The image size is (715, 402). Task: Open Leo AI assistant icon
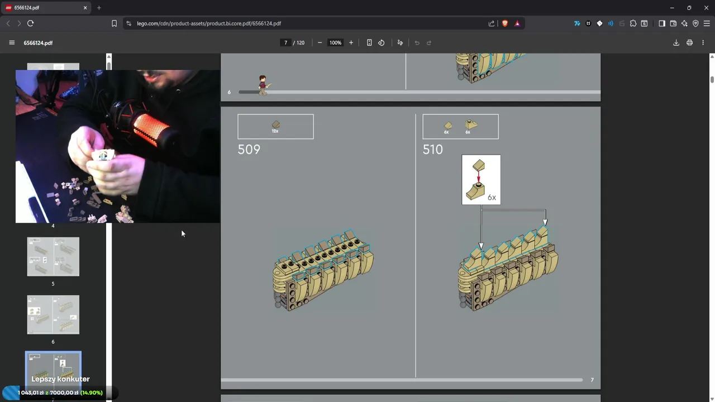click(x=684, y=23)
